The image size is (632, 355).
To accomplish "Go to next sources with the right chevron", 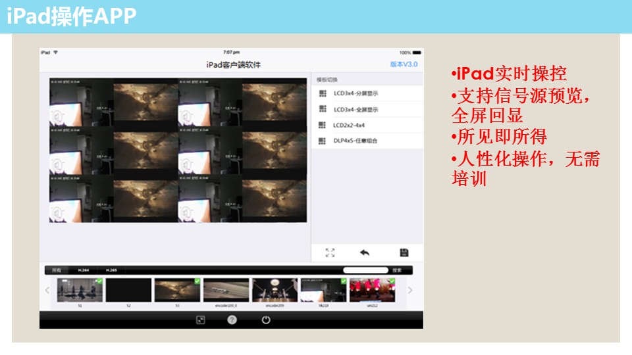I will [410, 290].
